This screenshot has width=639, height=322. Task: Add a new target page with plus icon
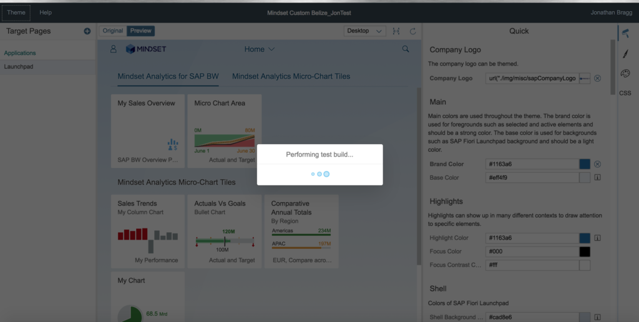click(x=87, y=31)
